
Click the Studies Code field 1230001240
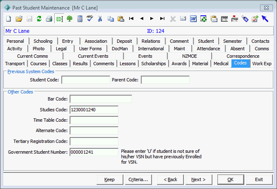(94, 110)
